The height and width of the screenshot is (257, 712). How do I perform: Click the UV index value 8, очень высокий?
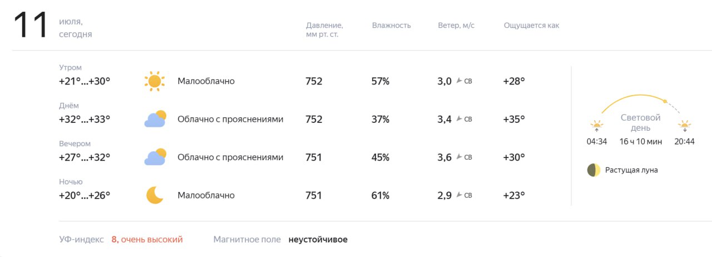coord(147,240)
